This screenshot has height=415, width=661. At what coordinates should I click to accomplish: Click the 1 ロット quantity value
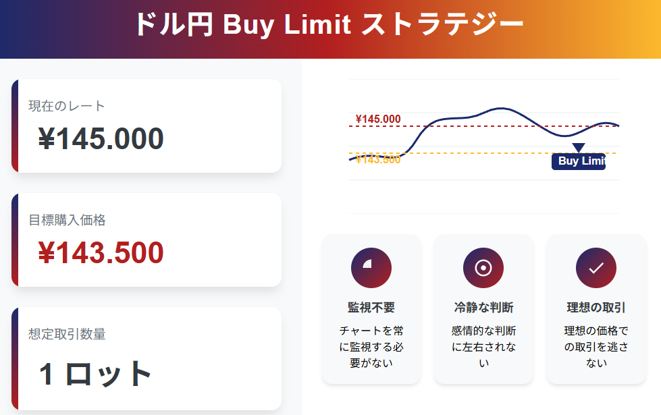click(95, 374)
